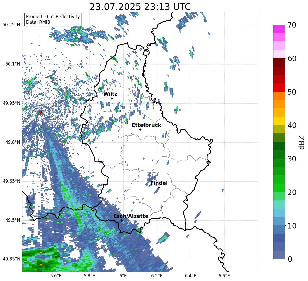Click the 50.1°N latitude label
Viewport: 308px width, 281px height.
coord(13,64)
